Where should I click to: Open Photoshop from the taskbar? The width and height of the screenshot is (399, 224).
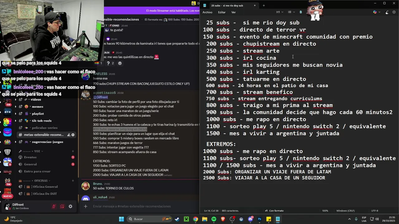click(259, 219)
